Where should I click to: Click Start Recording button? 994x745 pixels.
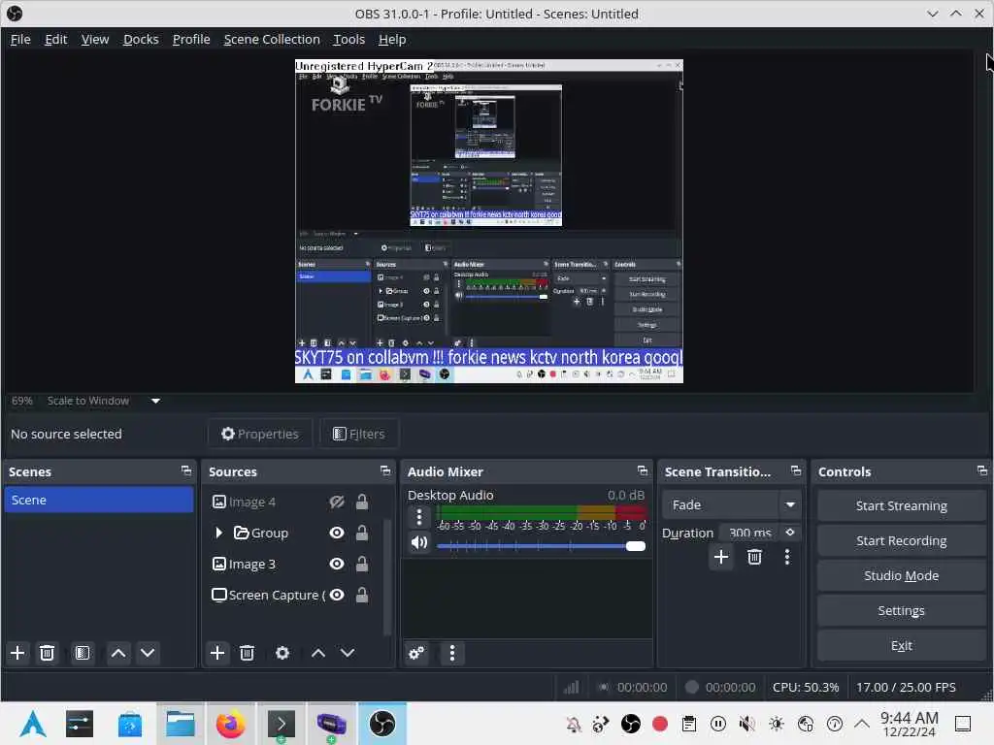coord(902,540)
